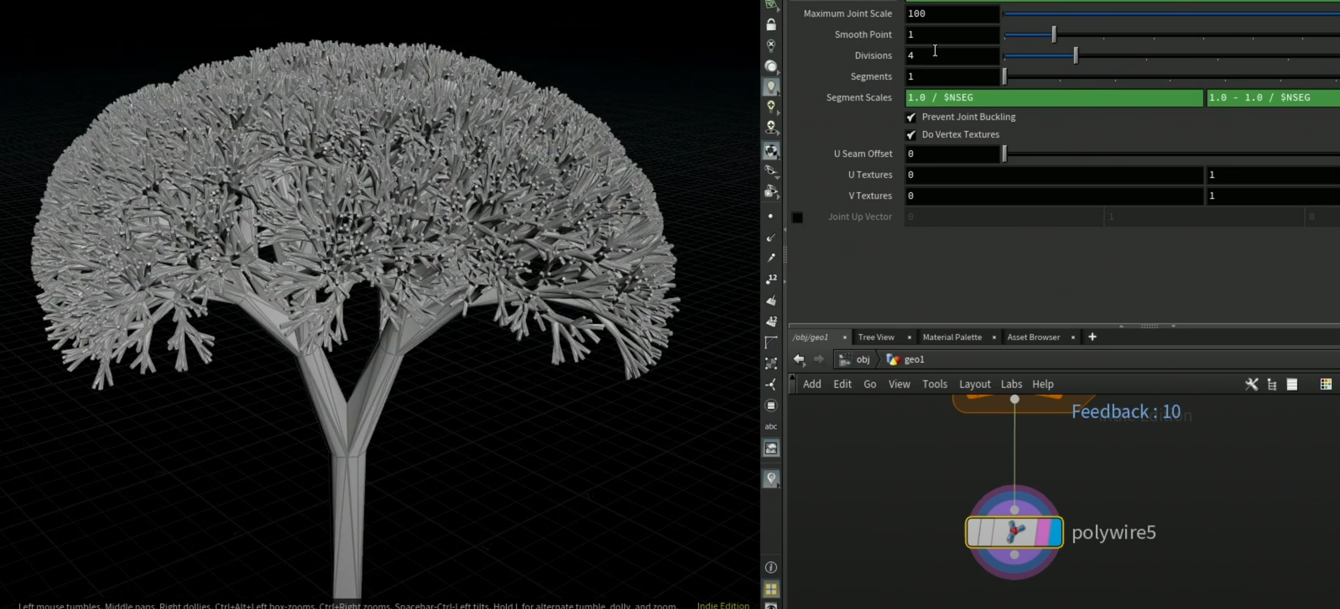Uncheck Prevent Joint Buckling checkbox
This screenshot has height=609, width=1340.
(x=911, y=117)
